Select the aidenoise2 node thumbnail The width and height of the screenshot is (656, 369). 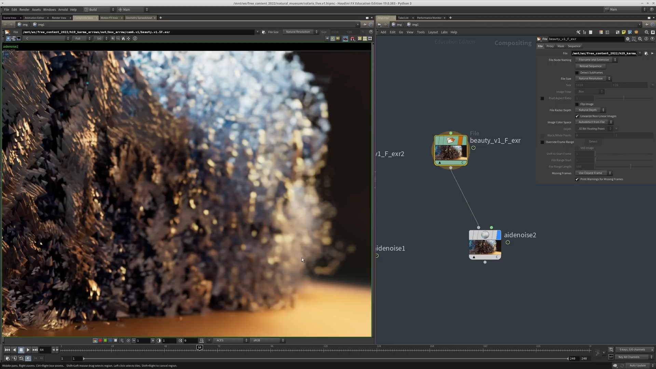pos(485,247)
